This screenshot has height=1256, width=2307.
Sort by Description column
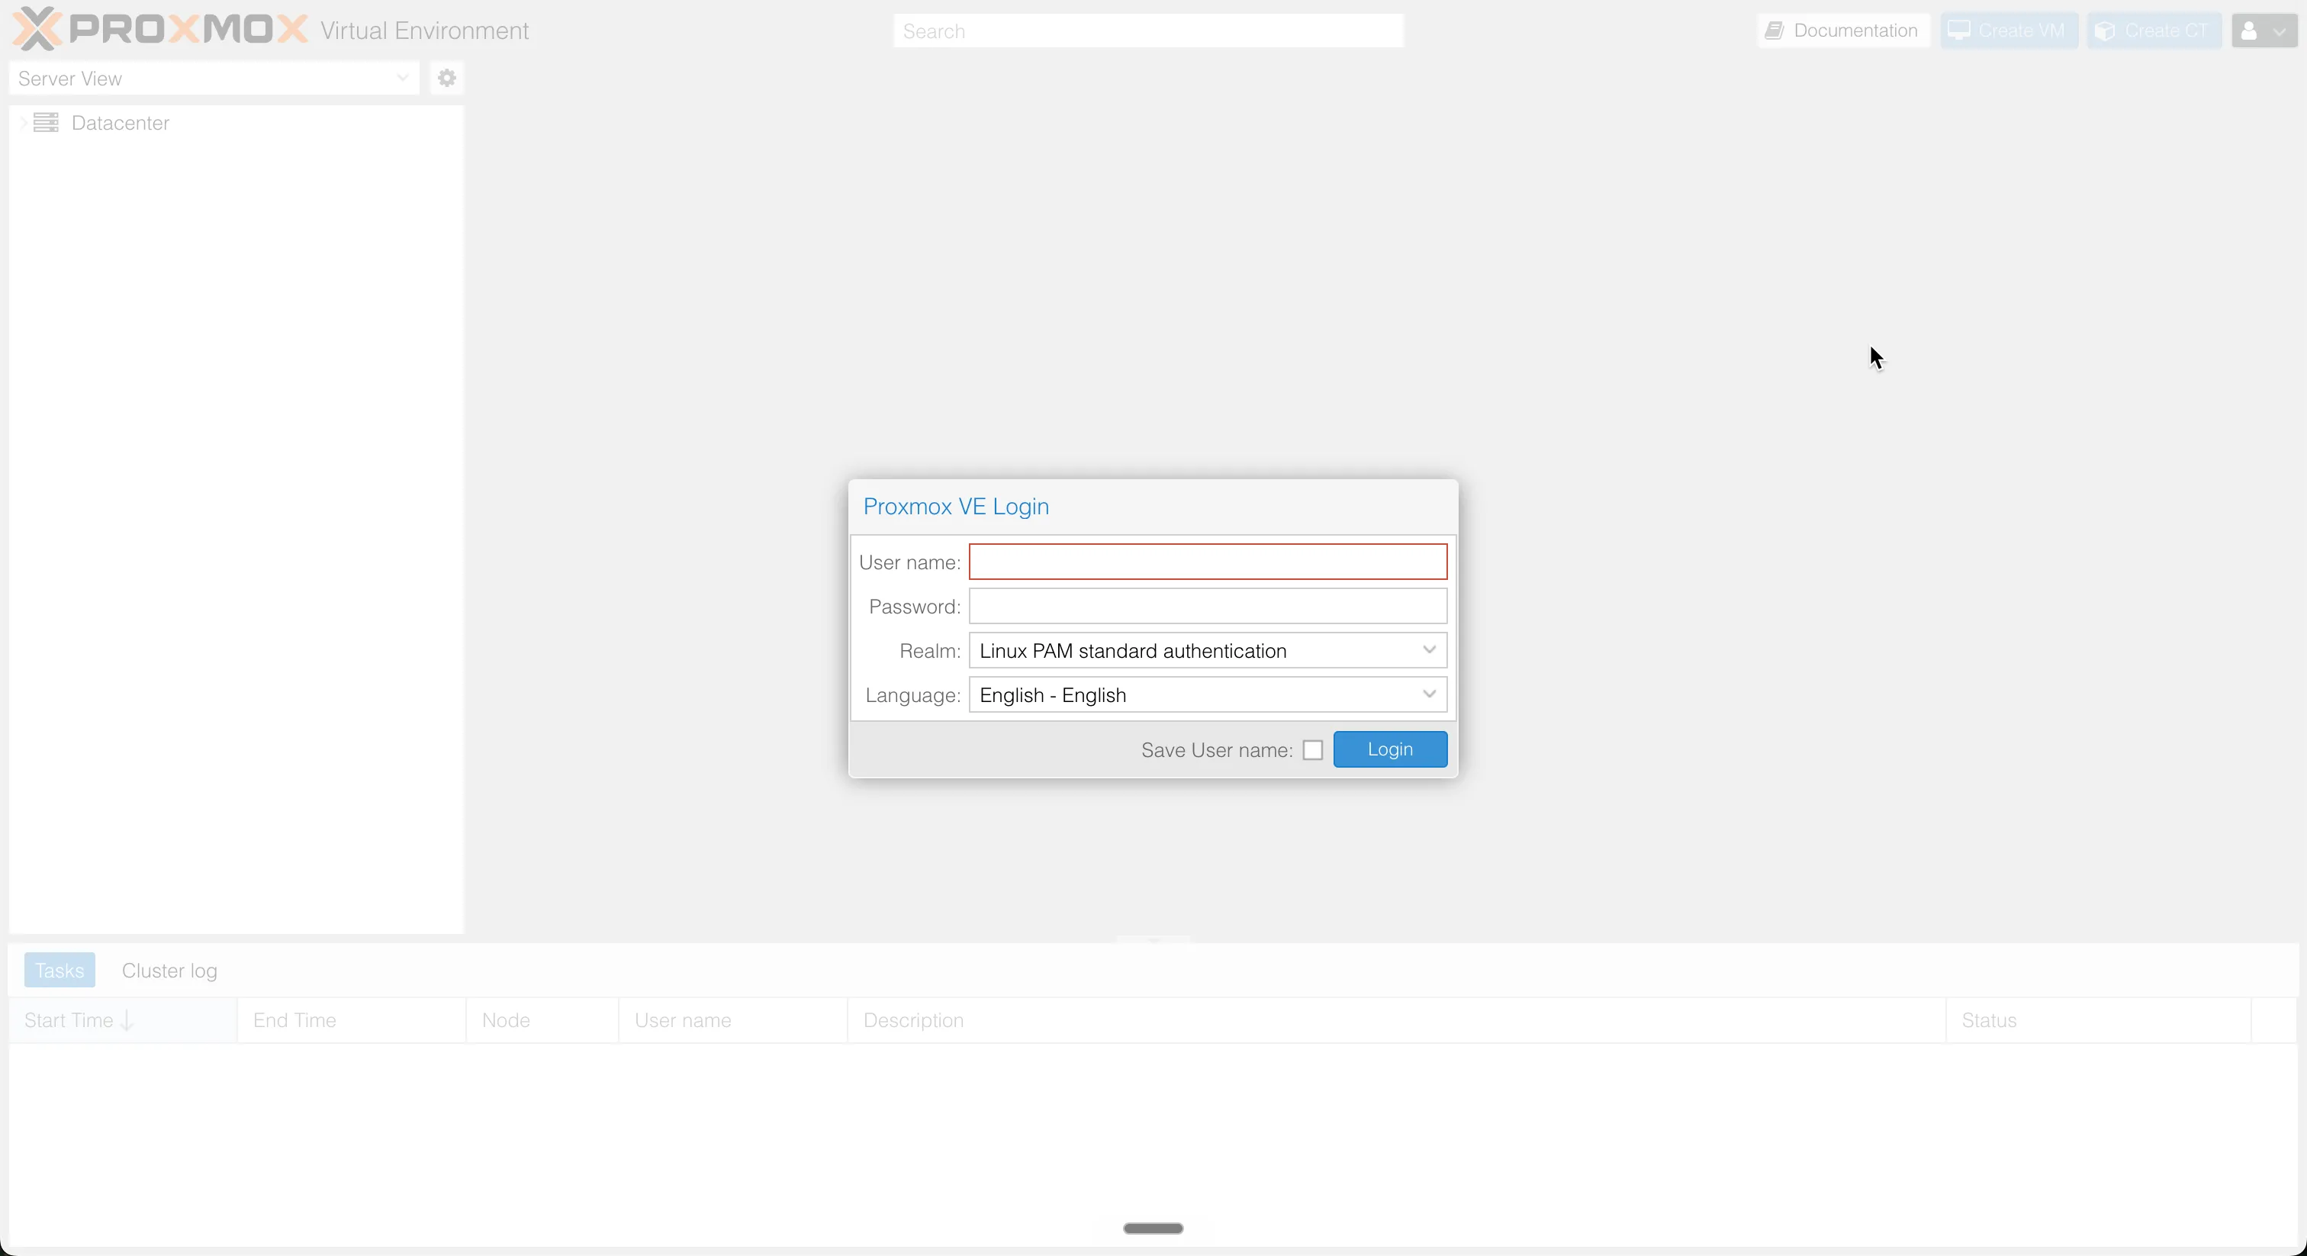(x=1396, y=1020)
